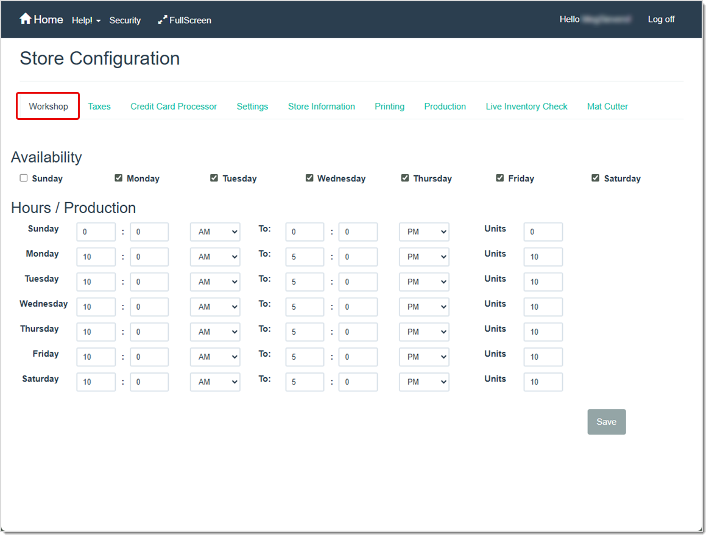Open the Mat Cutter tab
The height and width of the screenshot is (538, 709).
(607, 106)
